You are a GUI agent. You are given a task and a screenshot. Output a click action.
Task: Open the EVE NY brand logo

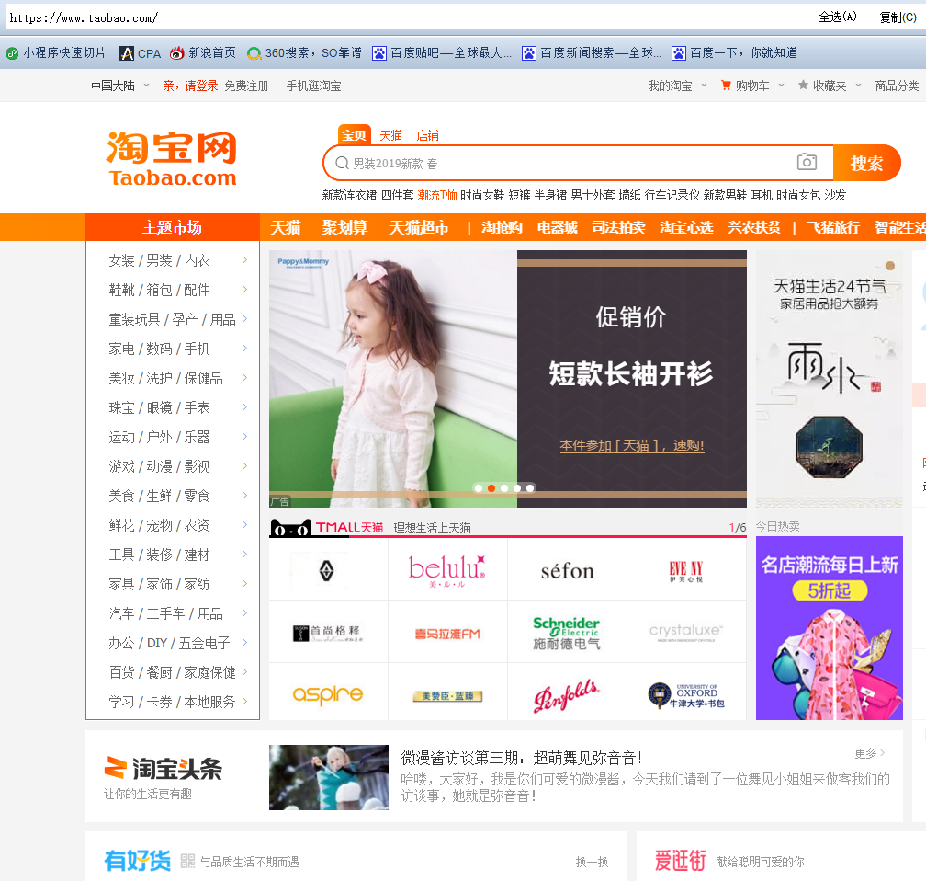point(685,570)
